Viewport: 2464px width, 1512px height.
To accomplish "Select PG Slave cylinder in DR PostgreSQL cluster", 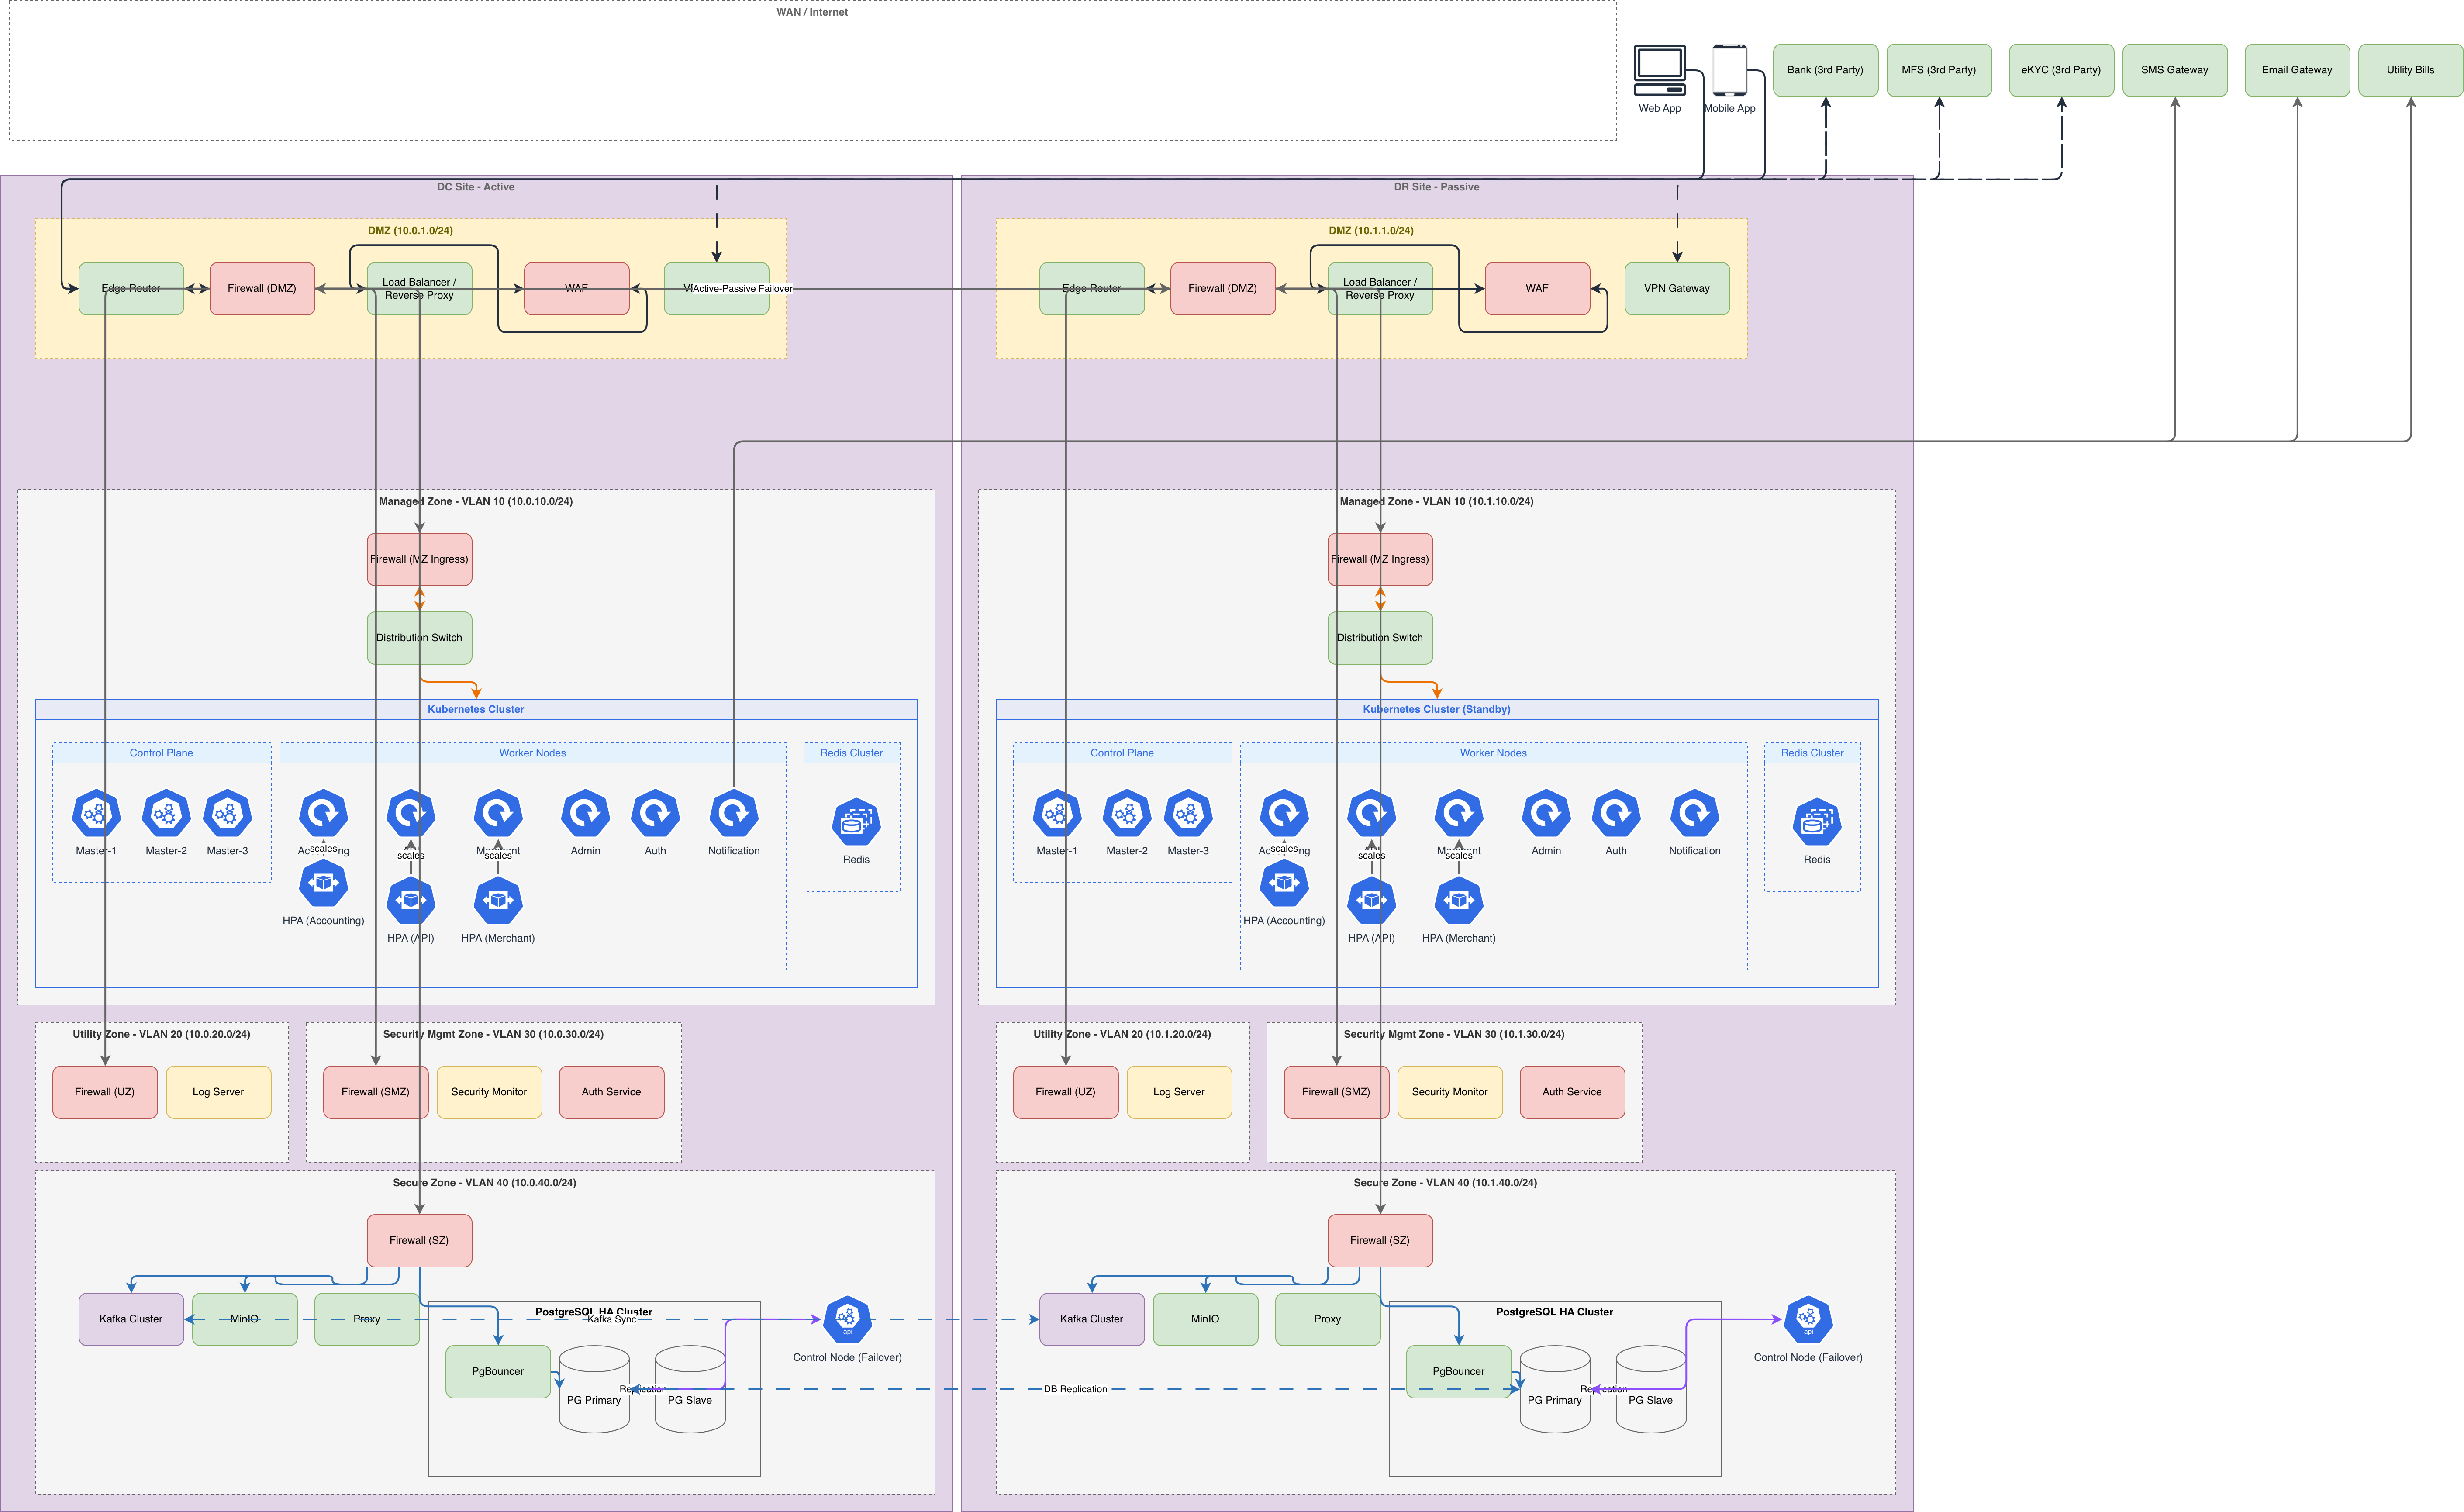I will pos(1651,1389).
